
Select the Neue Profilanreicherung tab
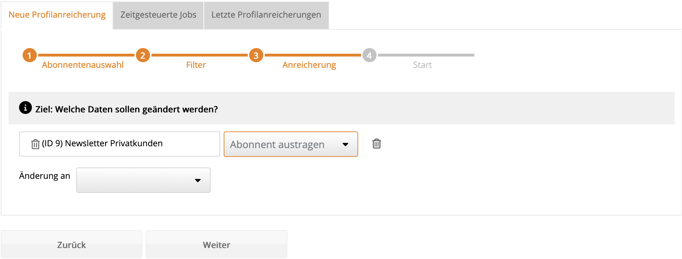pos(57,15)
